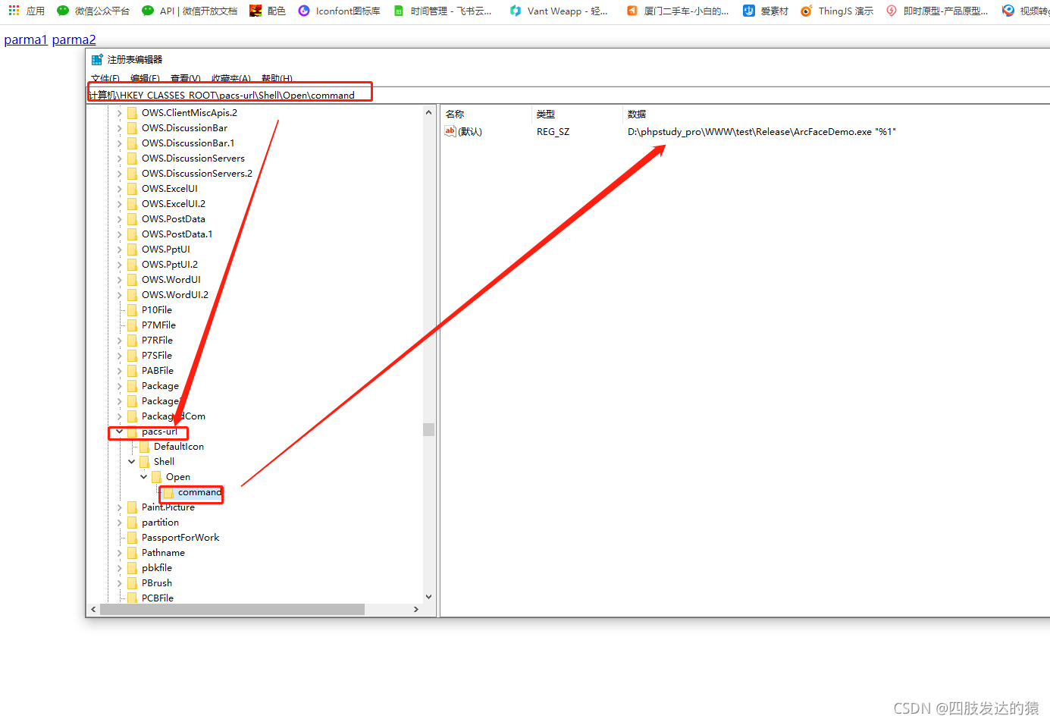The height and width of the screenshot is (722, 1050).
Task: Select the OWS.DiscussionServers.2 key
Action: 197,174
